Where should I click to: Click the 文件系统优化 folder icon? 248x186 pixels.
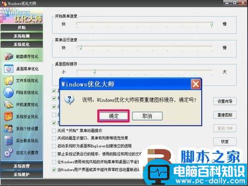8,80
